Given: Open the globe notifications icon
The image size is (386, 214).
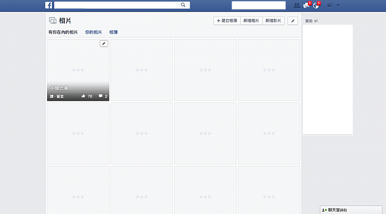Looking at the screenshot, I should point(316,5).
